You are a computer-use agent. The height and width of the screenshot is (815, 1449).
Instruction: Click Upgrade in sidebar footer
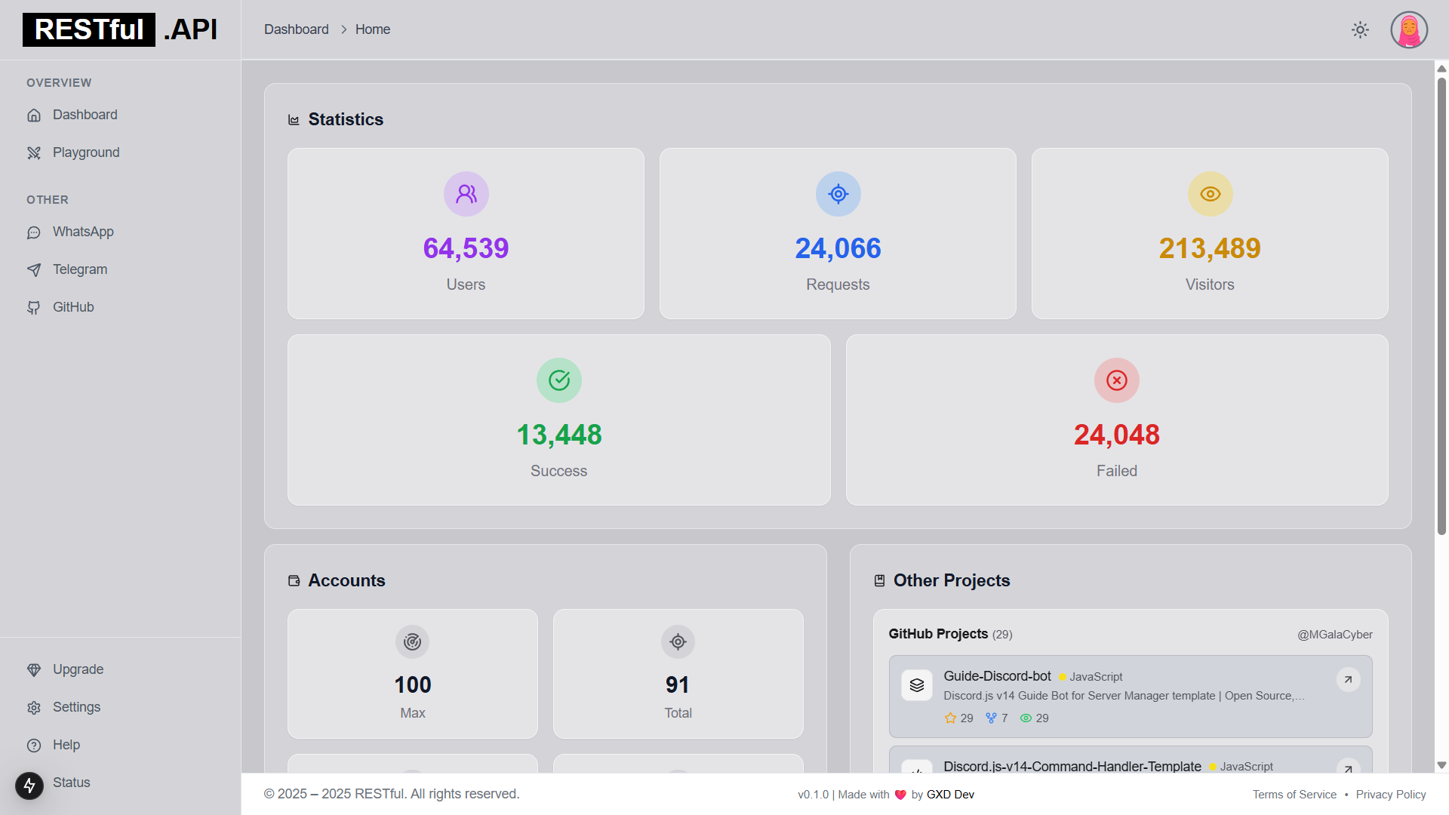tap(78, 669)
